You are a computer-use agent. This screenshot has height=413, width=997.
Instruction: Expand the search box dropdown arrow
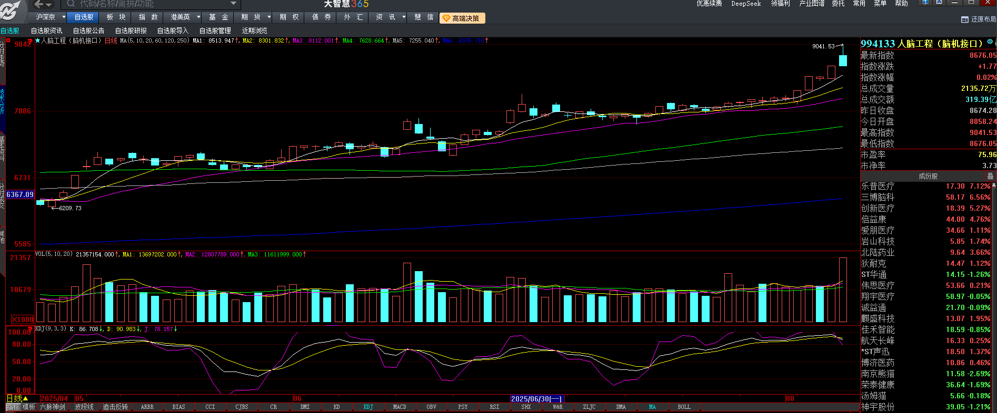pyautogui.click(x=234, y=4)
